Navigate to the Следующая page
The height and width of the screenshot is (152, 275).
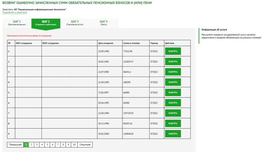point(85,145)
